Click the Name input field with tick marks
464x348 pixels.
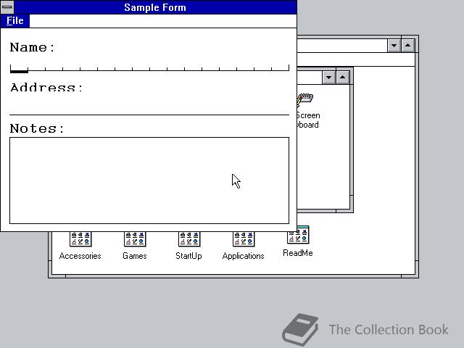[x=149, y=67]
